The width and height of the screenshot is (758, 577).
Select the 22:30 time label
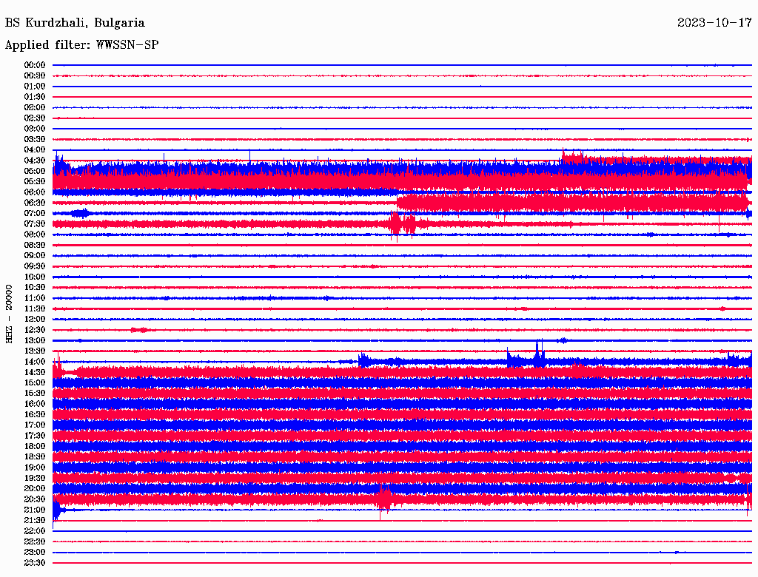point(34,541)
